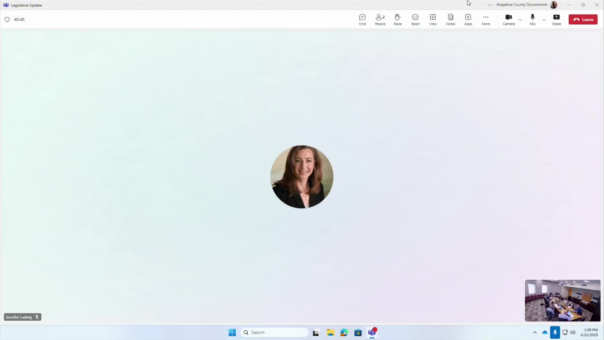The height and width of the screenshot is (340, 604).
Task: Open the React emoji options
Action: 415,19
